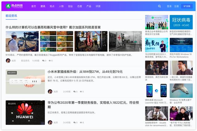Open 加密勒索软件 Double click title
Viewport: 197px width, 131px height.
pos(156,124)
